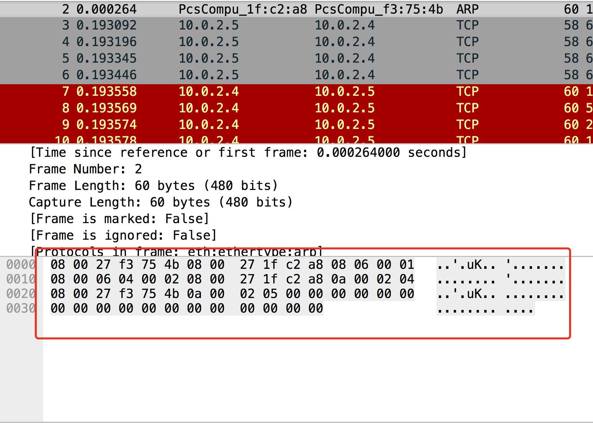Select Time since reference detail line
The width and height of the screenshot is (593, 423).
tap(248, 152)
